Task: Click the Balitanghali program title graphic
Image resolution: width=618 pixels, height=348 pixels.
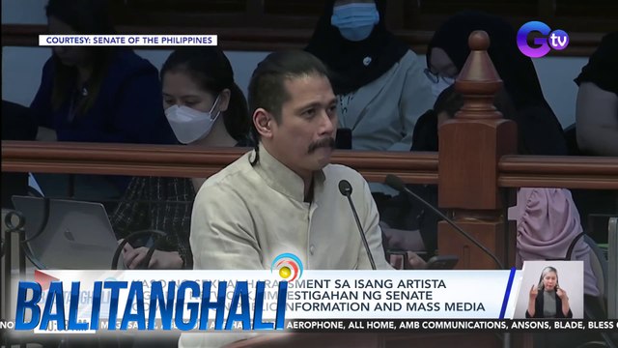Action: point(152,305)
